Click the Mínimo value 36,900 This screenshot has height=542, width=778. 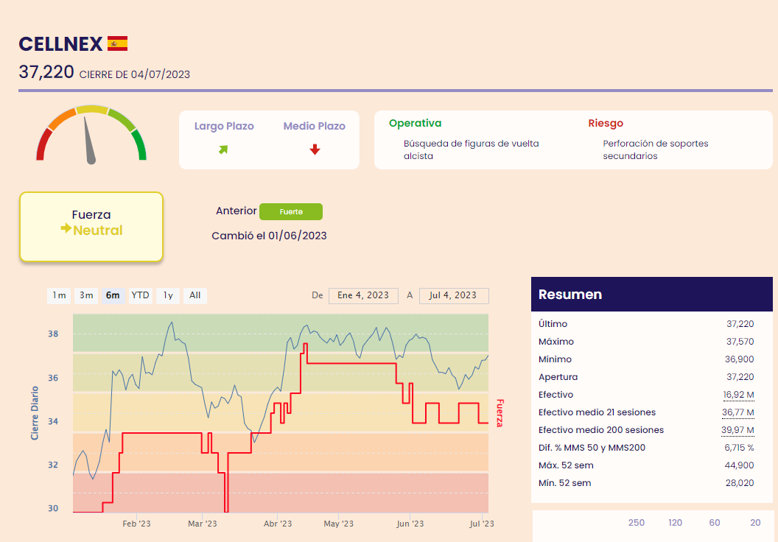(739, 359)
